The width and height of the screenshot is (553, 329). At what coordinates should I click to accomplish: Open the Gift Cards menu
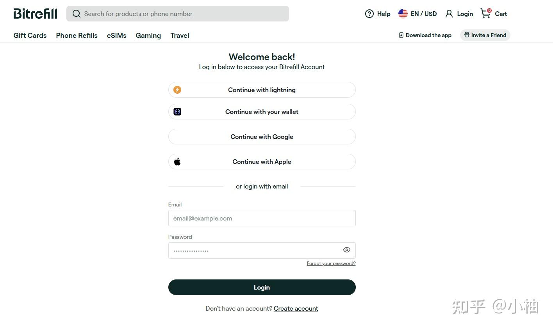click(x=30, y=36)
